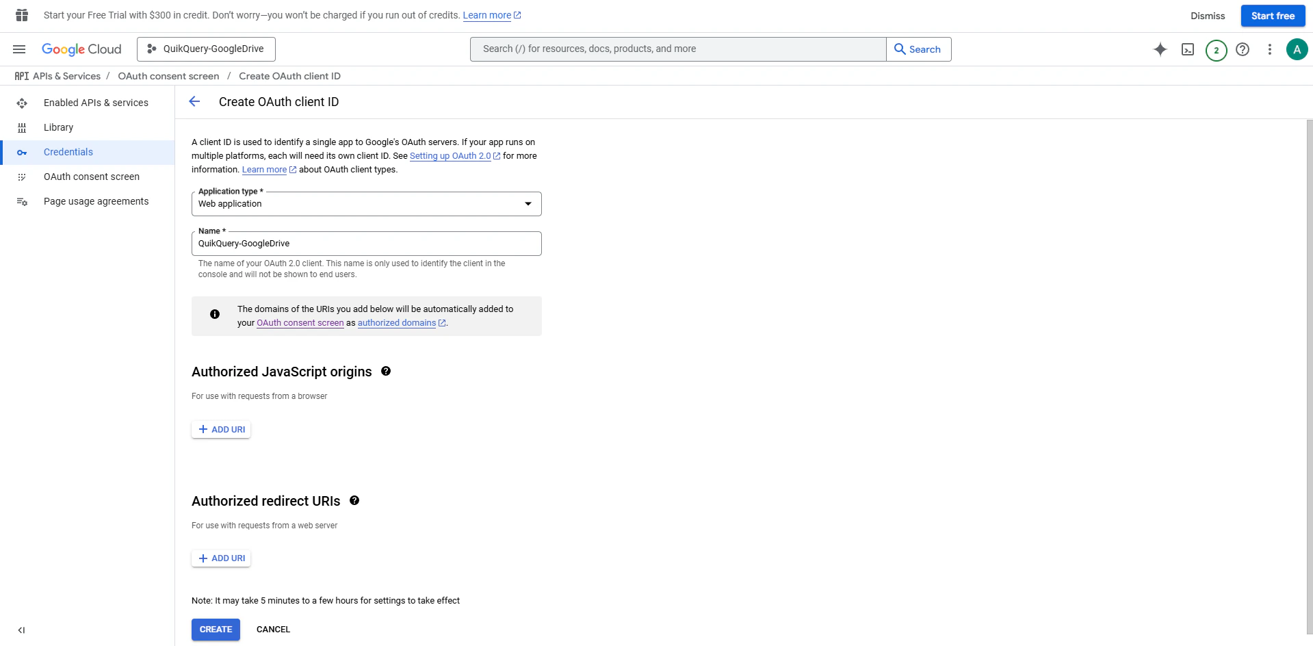Go back using the back arrow

pyautogui.click(x=195, y=101)
